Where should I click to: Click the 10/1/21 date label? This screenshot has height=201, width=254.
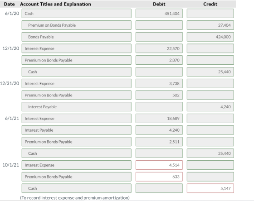click(11, 165)
